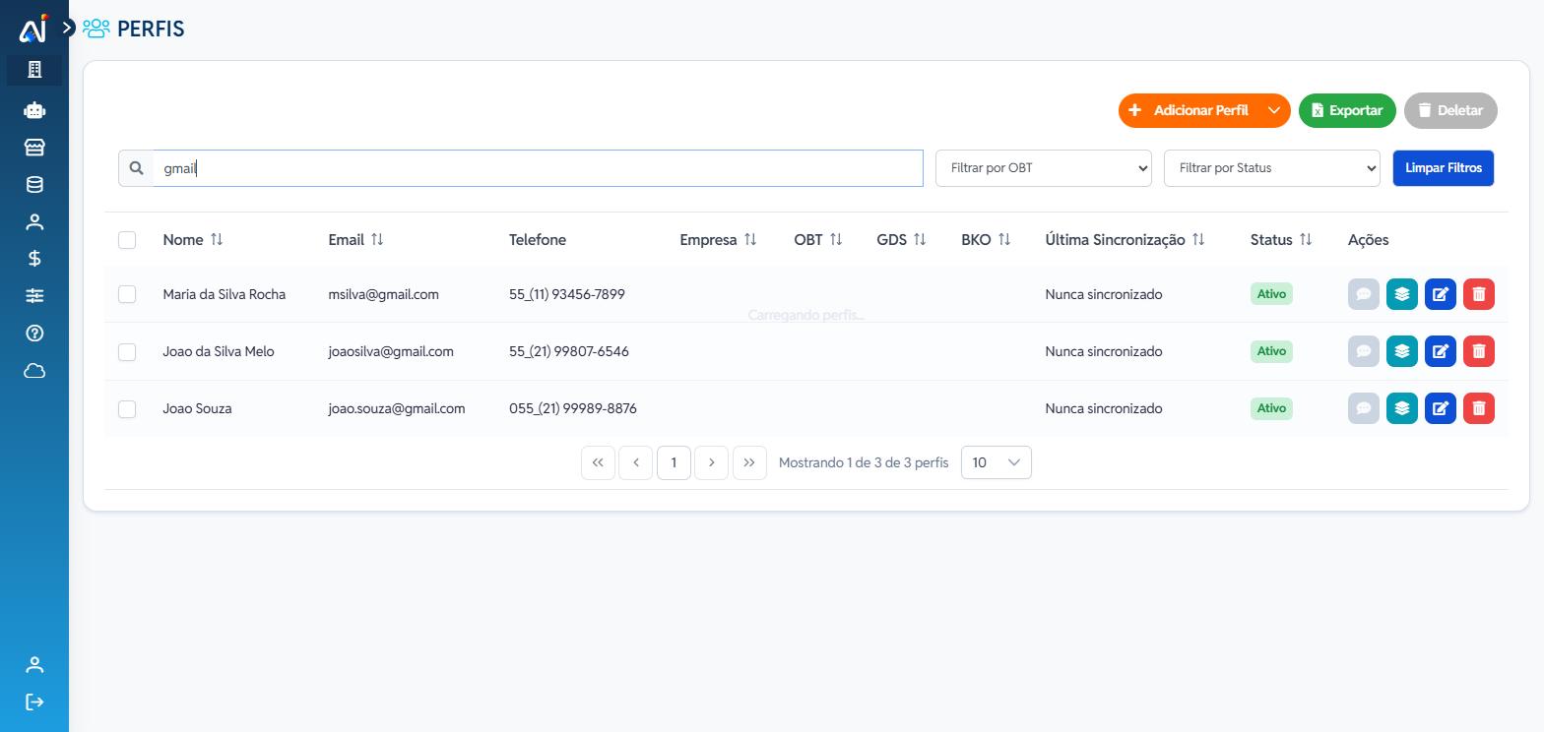
Task: Delete the Maria da Silva Rocha profile
Action: coord(1479,294)
